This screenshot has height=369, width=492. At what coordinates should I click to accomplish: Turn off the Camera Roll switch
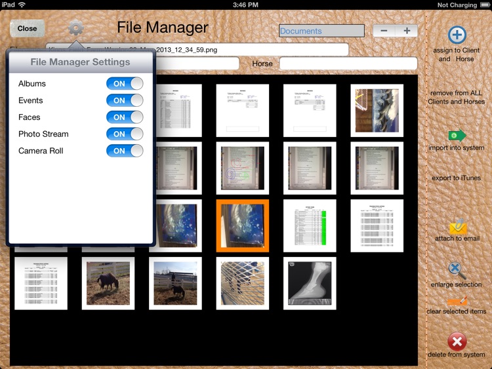pyautogui.click(x=125, y=151)
